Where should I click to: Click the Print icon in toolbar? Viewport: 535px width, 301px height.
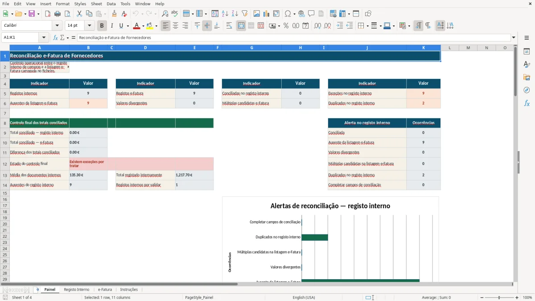[58, 14]
